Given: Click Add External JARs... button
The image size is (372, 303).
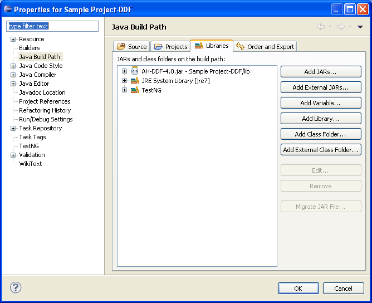Looking at the screenshot, I should pyautogui.click(x=321, y=87).
